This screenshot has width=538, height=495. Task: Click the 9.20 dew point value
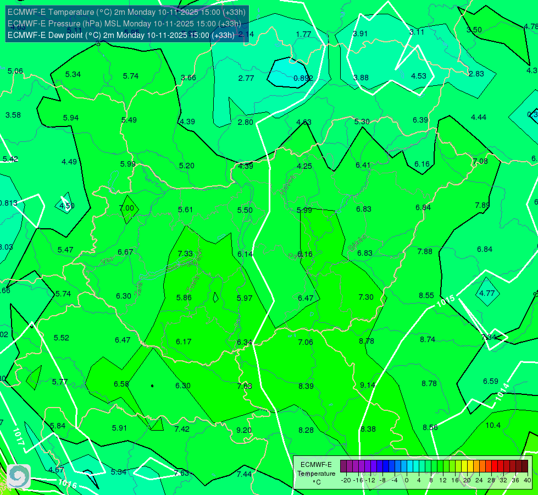[x=244, y=430]
